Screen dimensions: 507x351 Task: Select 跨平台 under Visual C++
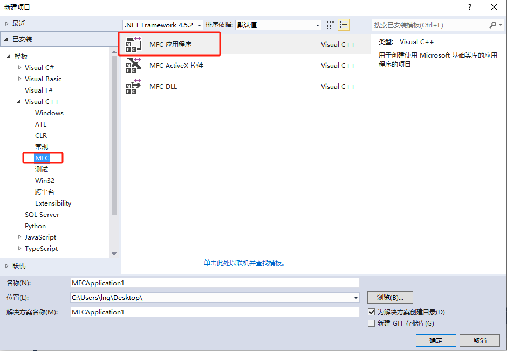point(45,192)
